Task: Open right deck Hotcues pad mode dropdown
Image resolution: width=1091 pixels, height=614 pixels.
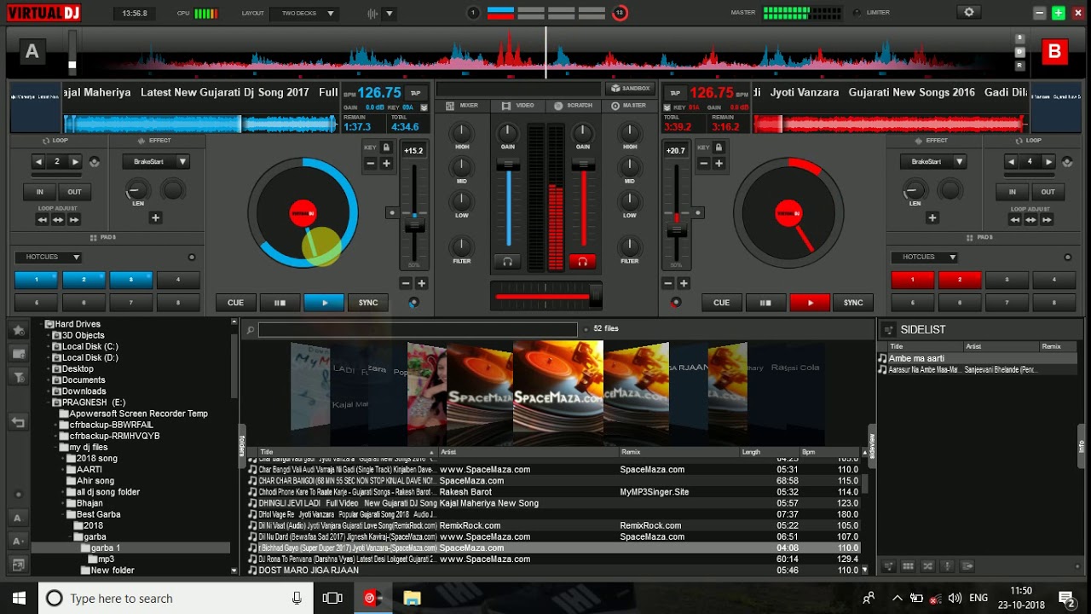Action: coord(925,257)
